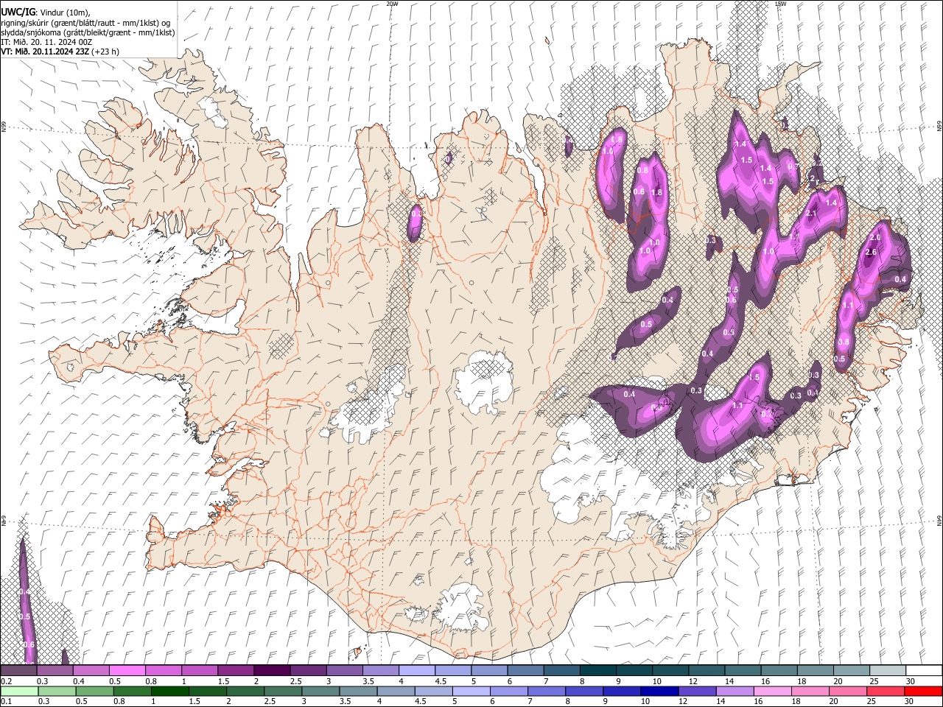Click the violet rain swatch starting at 14

(735, 691)
